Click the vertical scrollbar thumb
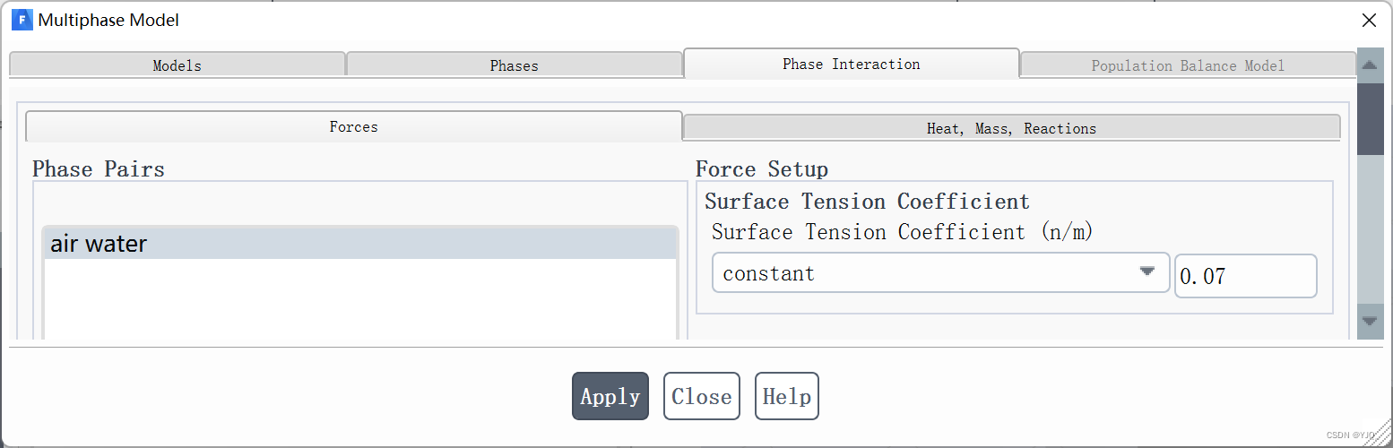 (x=1370, y=118)
